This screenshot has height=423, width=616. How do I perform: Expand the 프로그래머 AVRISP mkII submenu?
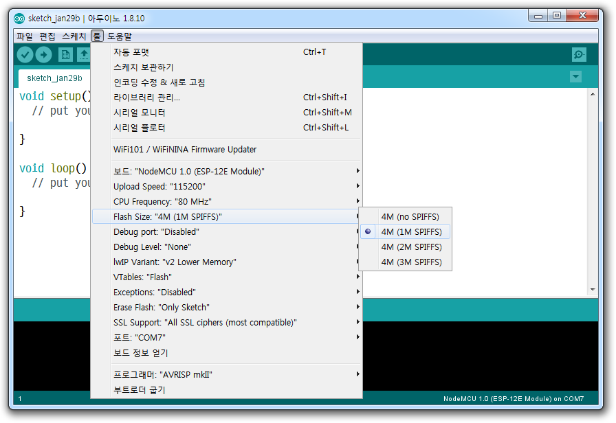[227, 375]
